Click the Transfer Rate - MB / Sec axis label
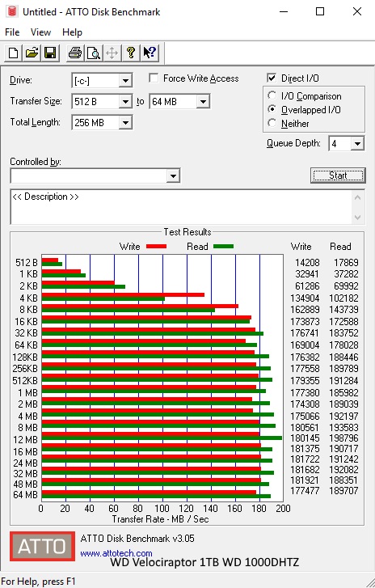375x588 pixels. coord(160,519)
